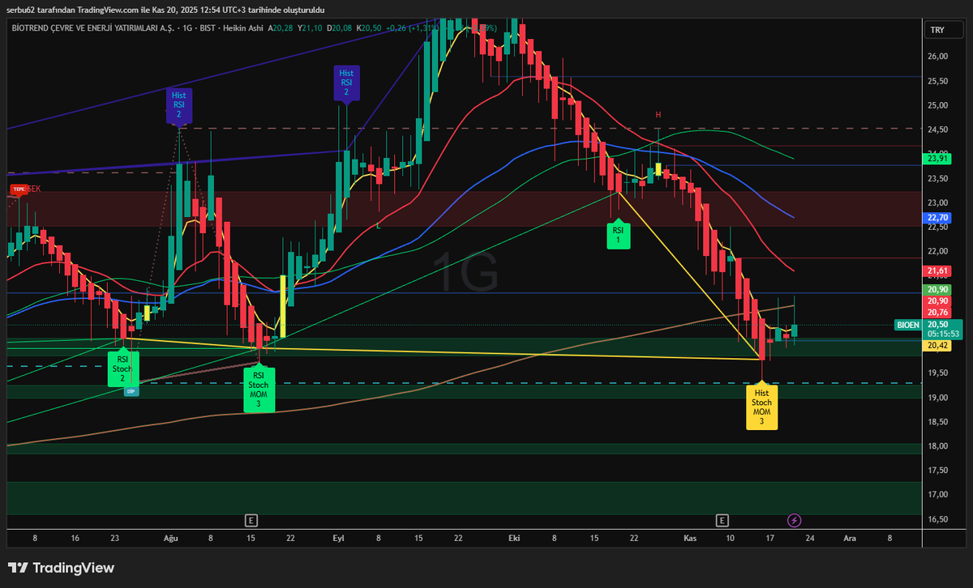Click the red H high marker

point(659,115)
